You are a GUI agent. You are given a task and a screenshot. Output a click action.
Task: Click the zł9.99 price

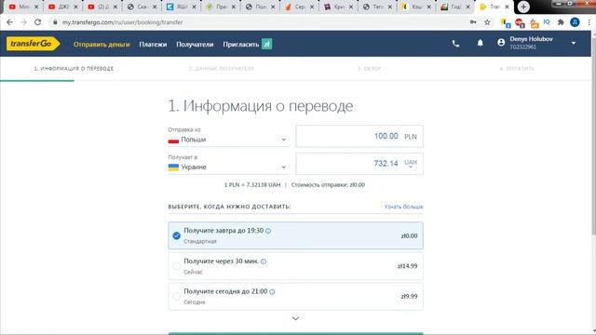[409, 296]
